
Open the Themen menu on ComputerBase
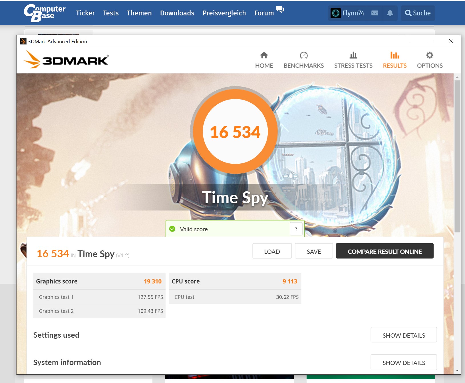coord(139,13)
